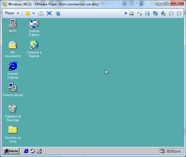Open the Player menu dropdown

coord(12,13)
